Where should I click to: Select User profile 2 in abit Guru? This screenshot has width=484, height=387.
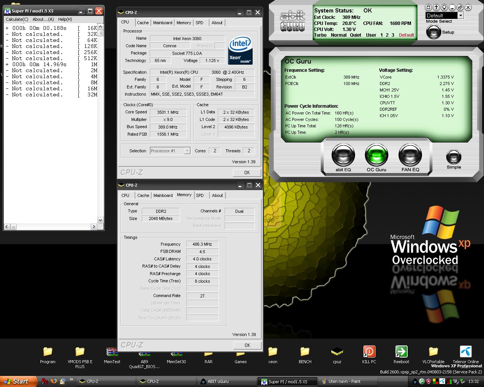point(387,35)
